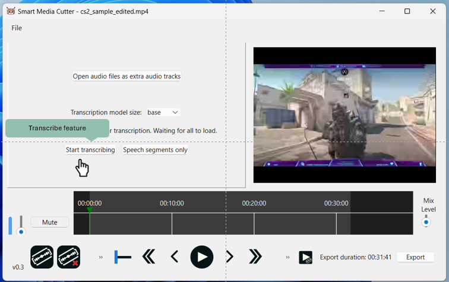The width and height of the screenshot is (449, 282).
Task: Click the razor blade cut icon
Action: [x=42, y=257]
